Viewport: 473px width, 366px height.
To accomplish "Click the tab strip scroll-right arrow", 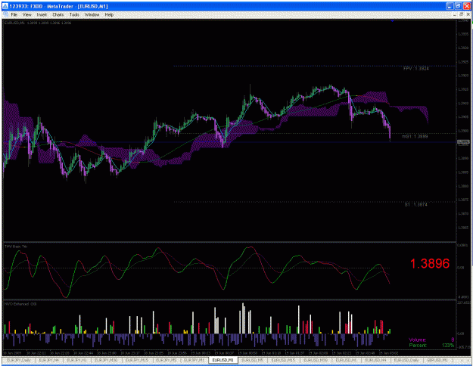I will [468, 360].
